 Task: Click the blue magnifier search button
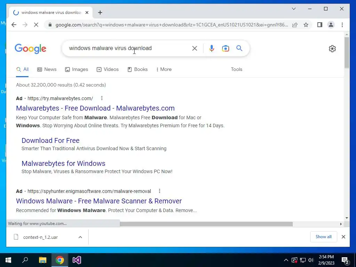pyautogui.click(x=239, y=48)
